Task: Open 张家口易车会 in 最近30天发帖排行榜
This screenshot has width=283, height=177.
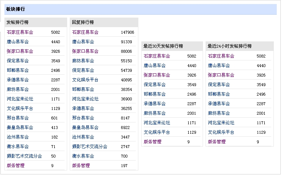Action: coord(157,75)
